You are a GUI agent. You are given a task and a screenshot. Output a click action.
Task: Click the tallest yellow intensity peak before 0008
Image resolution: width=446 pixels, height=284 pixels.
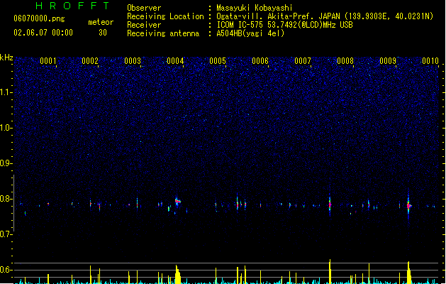[330, 271]
